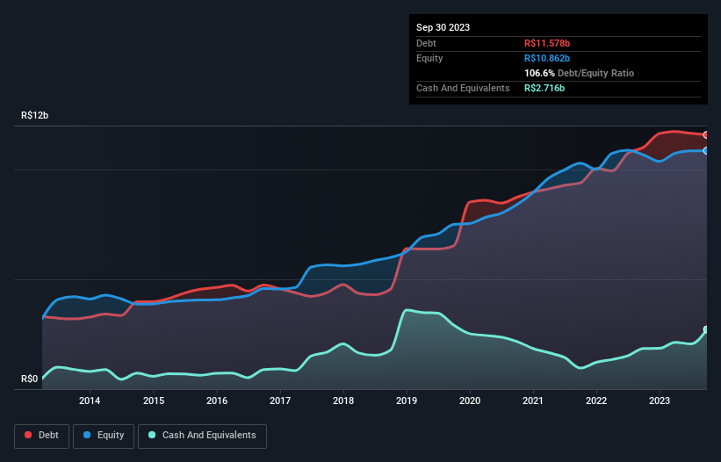
Task: Click the 2019 x-axis label
Action: click(x=407, y=401)
